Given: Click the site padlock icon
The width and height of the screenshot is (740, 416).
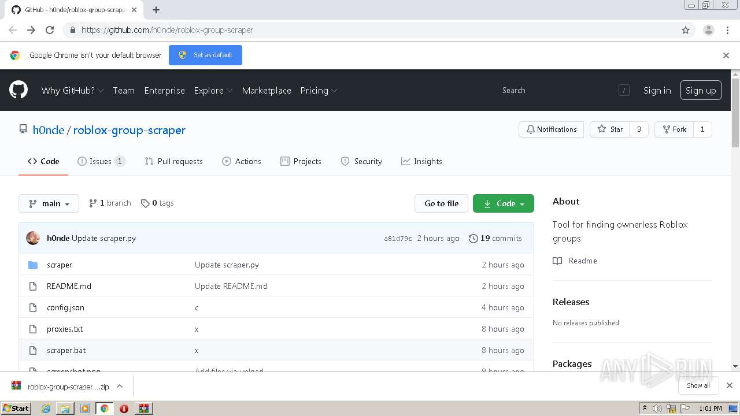Looking at the screenshot, I should [72, 30].
